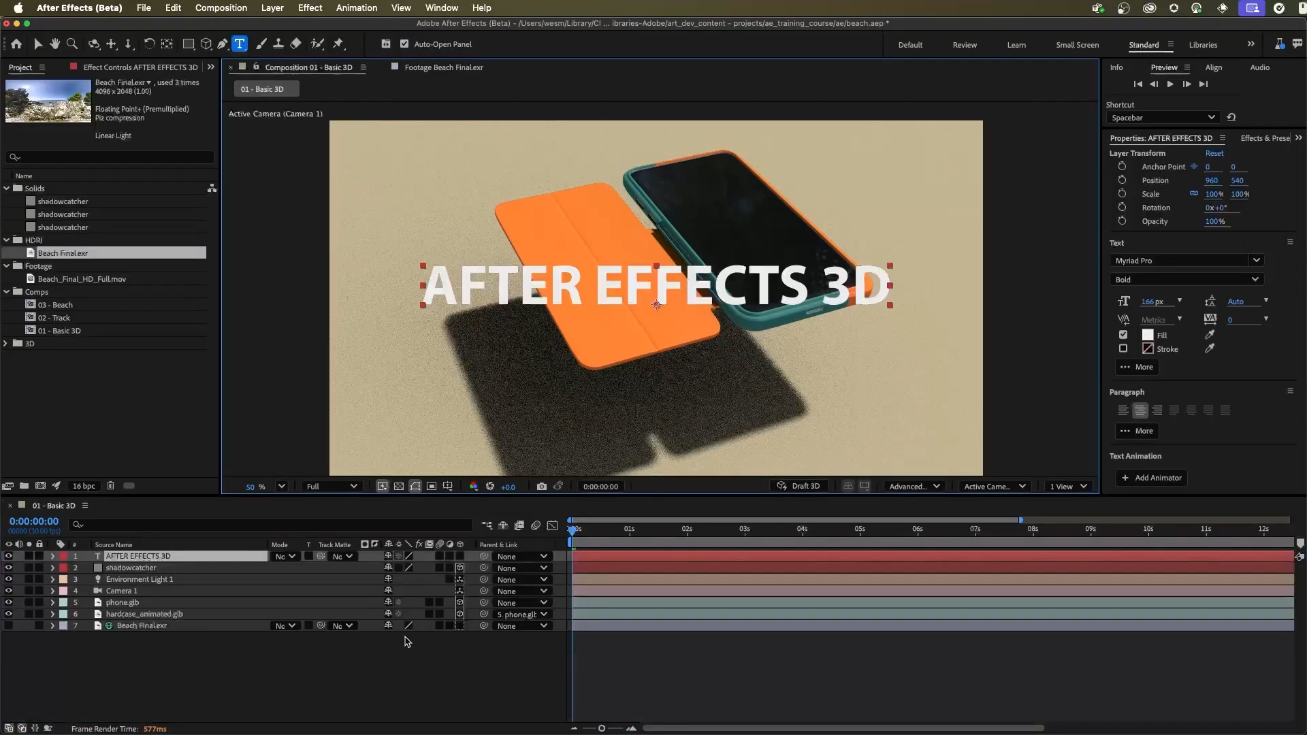
Task: Select the Home icon in toolbar
Action: [16, 44]
